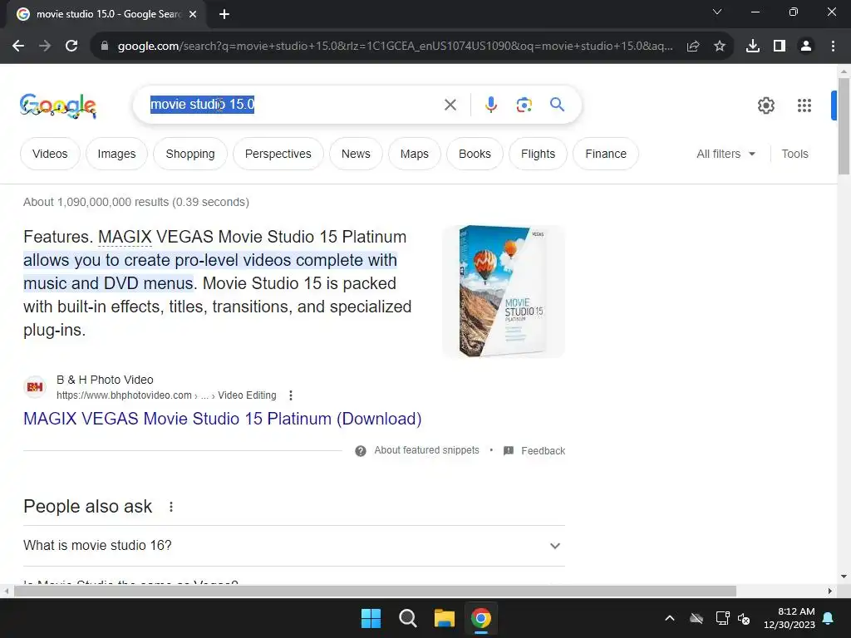The image size is (851, 638).
Task: Filter results by Shopping
Action: [190, 154]
